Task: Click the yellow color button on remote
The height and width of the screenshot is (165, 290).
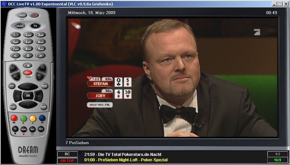Action: point(33,118)
